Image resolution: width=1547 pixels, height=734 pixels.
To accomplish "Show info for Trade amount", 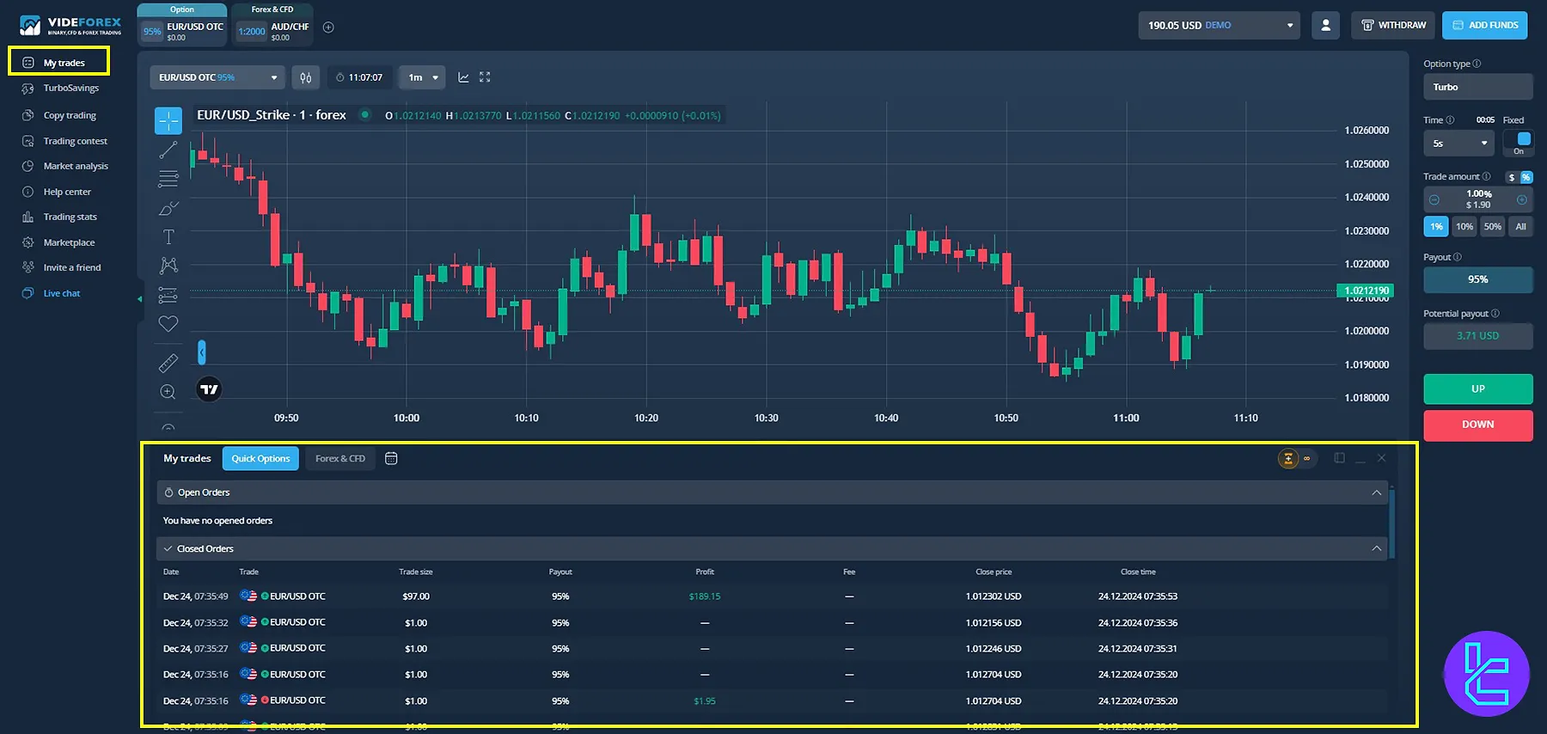I will pos(1486,176).
